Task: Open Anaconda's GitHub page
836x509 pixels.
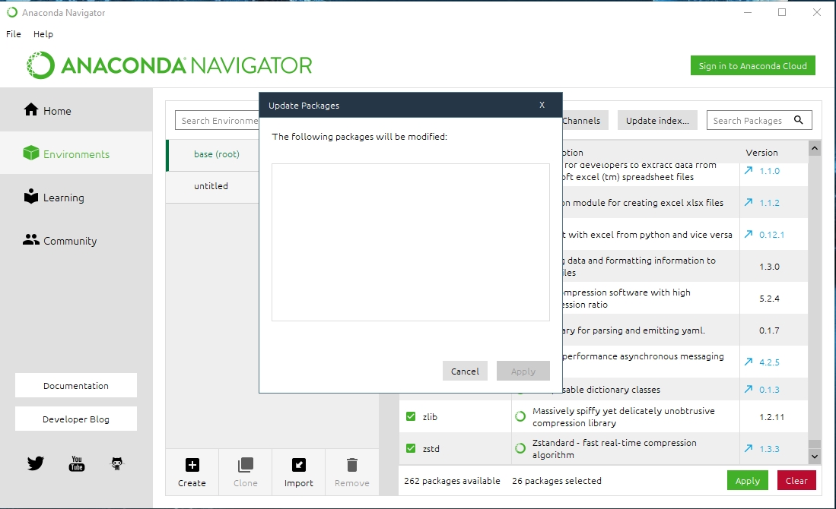Action: (116, 463)
